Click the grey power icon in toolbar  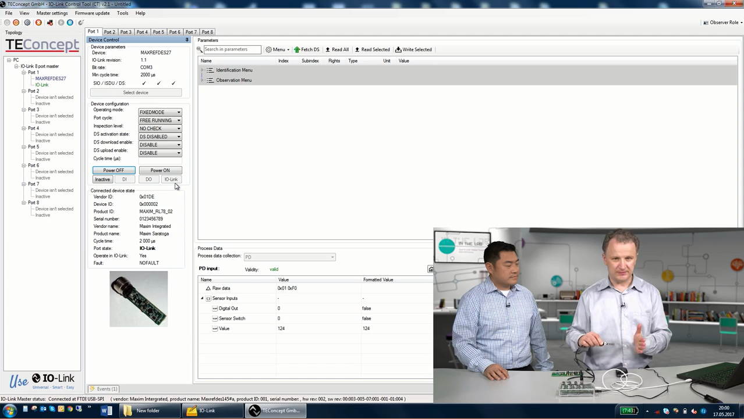[7, 23]
